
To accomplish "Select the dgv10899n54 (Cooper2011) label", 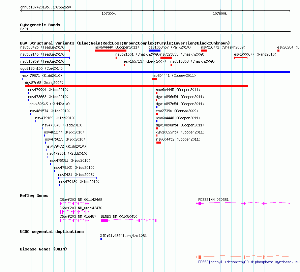I will click(180, 132).
